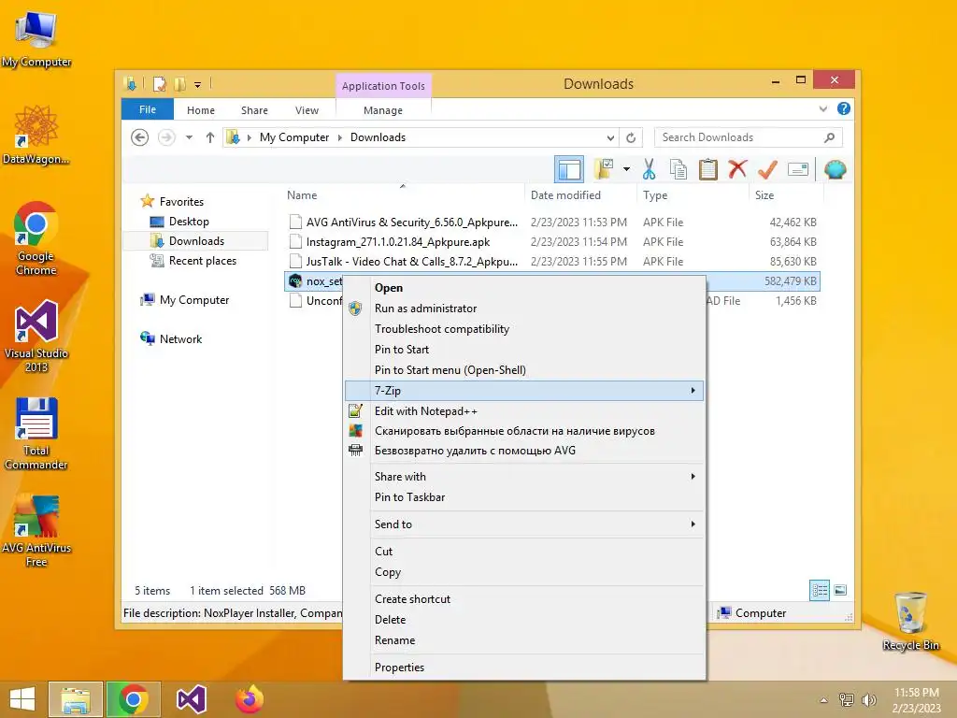Screen dimensions: 957x718
Task: Click the Paste clipboard toolbar icon
Action: click(708, 169)
